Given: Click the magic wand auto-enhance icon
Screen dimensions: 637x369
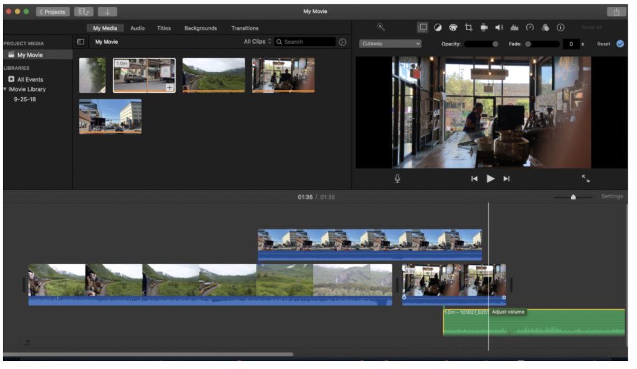Looking at the screenshot, I should point(380,27).
